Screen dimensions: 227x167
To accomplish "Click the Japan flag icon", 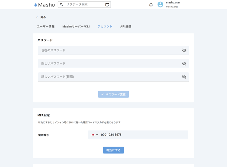I will [x=93, y=135].
